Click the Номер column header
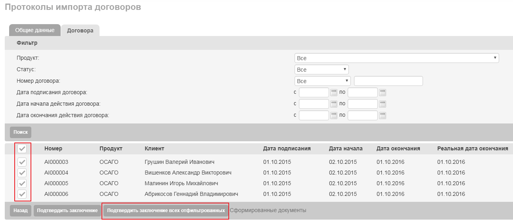 [53, 148]
